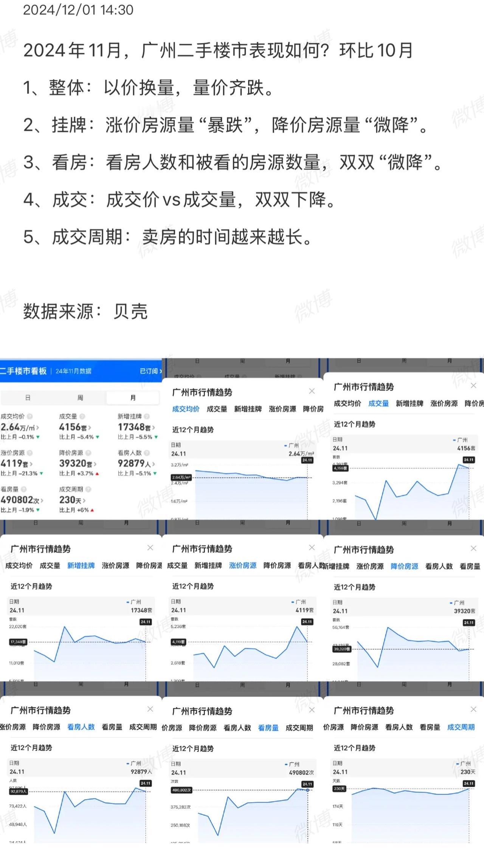The height and width of the screenshot is (860, 484).
Task: Expand the 490802次 viewings chevron
Action: point(42,500)
